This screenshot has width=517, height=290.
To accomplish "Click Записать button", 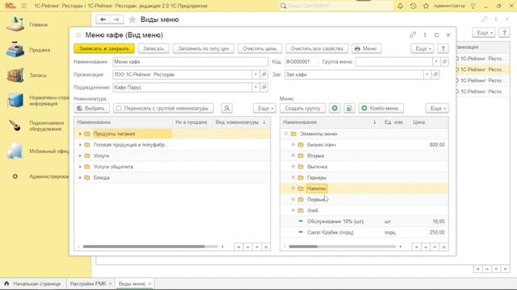I will tap(153, 48).
